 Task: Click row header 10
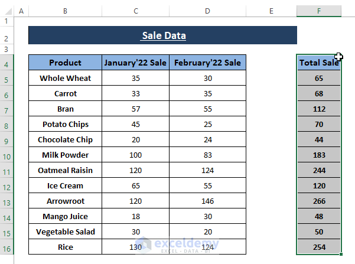coord(6,155)
